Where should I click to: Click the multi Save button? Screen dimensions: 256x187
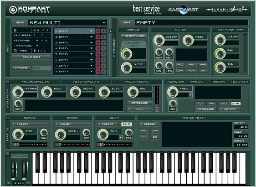click(x=20, y=22)
